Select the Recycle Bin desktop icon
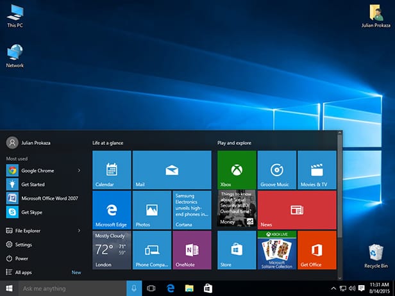Screen dimensions: 395x296 click(x=376, y=256)
